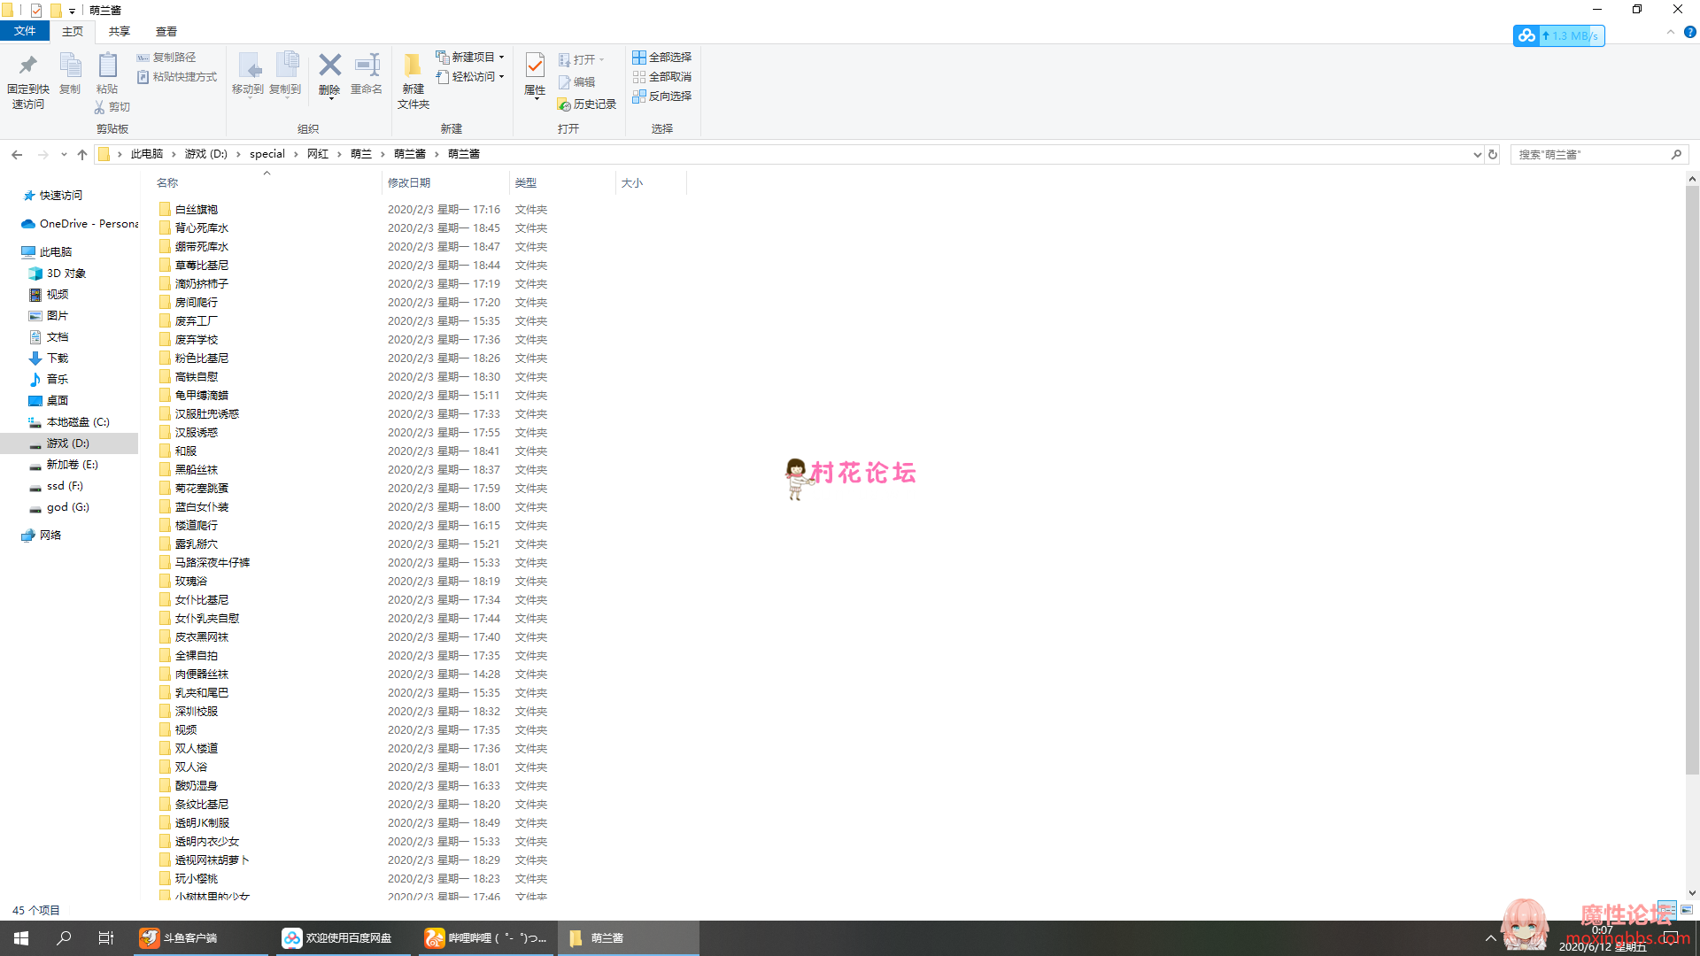The width and height of the screenshot is (1700, 956).
Task: Select OneDrive - Personal in sidebar
Action: point(80,224)
